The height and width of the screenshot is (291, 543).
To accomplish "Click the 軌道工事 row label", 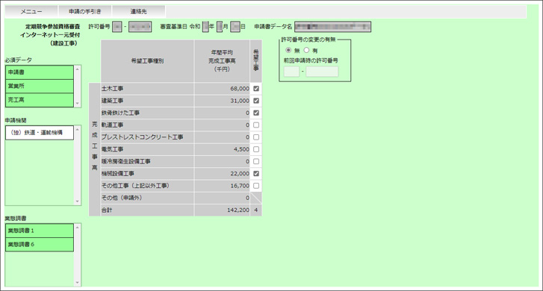I will [112, 125].
